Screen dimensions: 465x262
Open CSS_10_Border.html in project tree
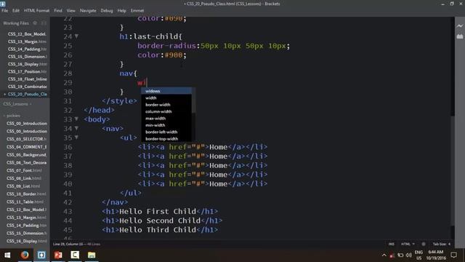[x=26, y=194]
